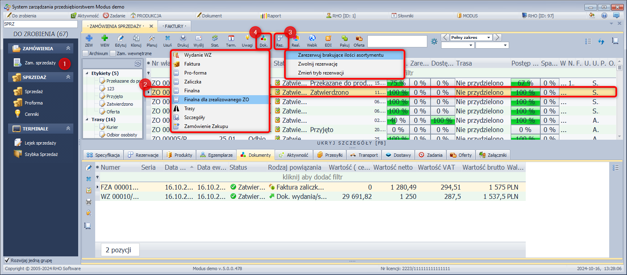Open the Webik toolbar icon
This screenshot has height=275, width=627.
(312, 40)
